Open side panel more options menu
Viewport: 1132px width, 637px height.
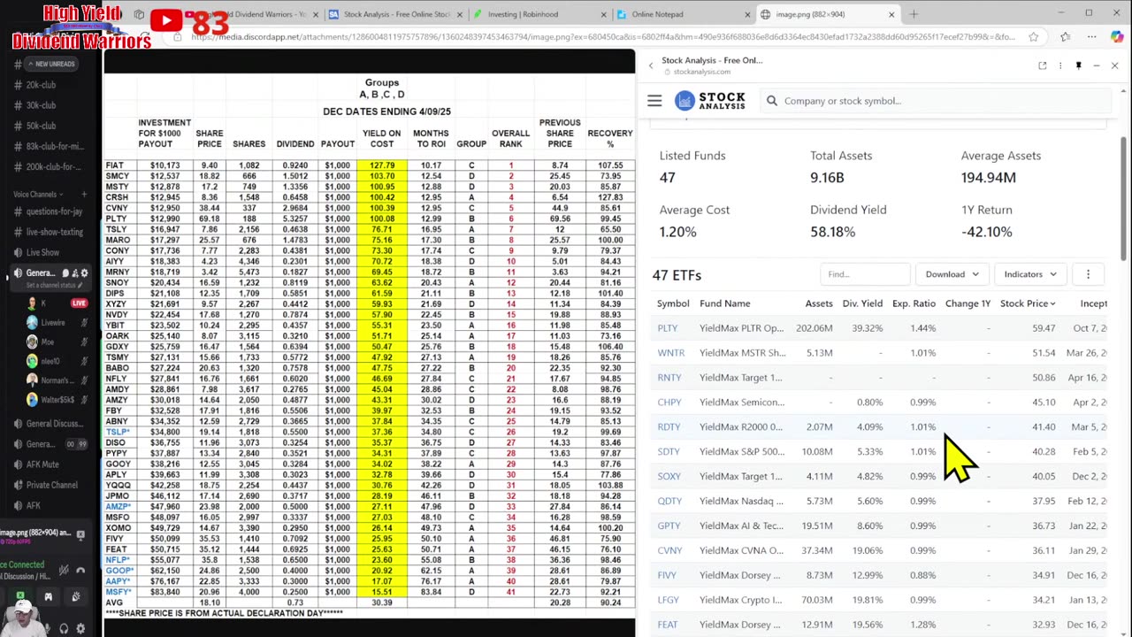1060,65
